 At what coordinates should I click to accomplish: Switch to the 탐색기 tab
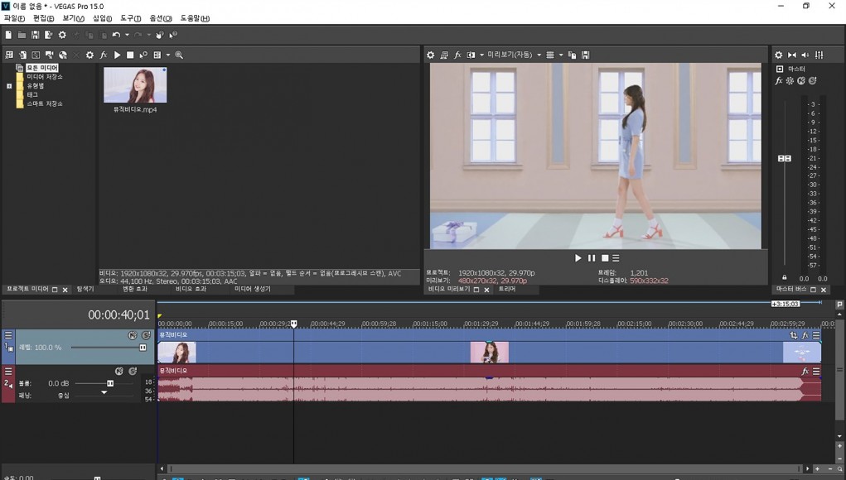pos(85,290)
